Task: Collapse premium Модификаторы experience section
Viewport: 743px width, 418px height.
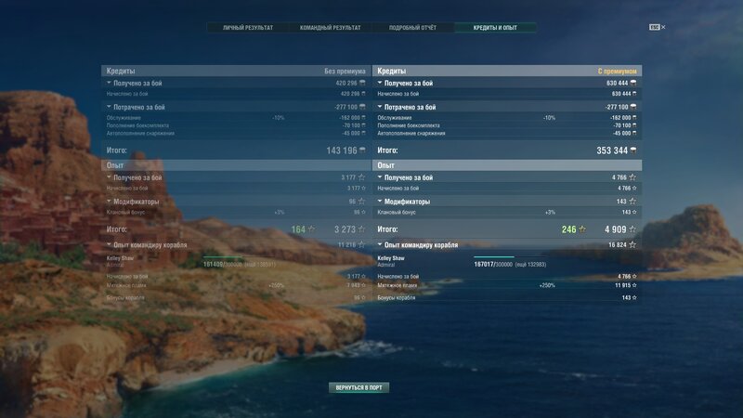Action: click(x=380, y=201)
